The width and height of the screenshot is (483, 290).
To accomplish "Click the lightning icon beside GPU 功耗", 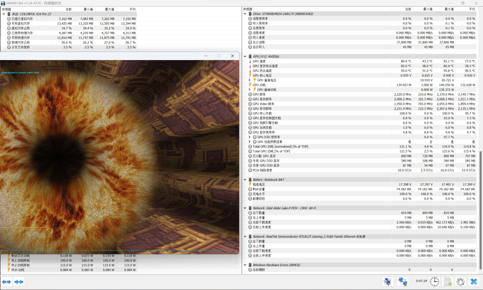I will point(250,85).
